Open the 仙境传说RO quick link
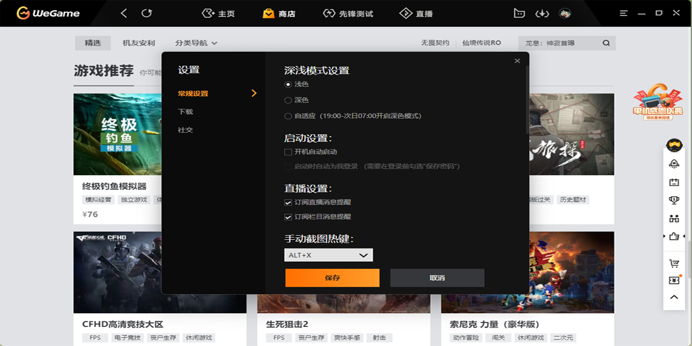 point(482,43)
